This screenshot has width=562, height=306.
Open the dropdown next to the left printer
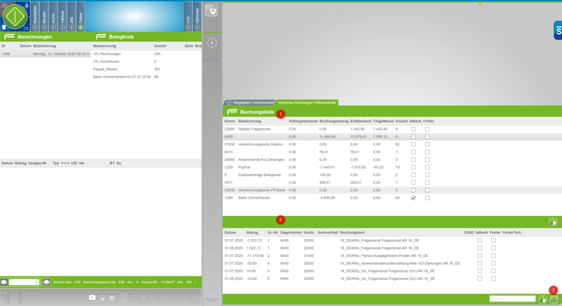coord(37,282)
